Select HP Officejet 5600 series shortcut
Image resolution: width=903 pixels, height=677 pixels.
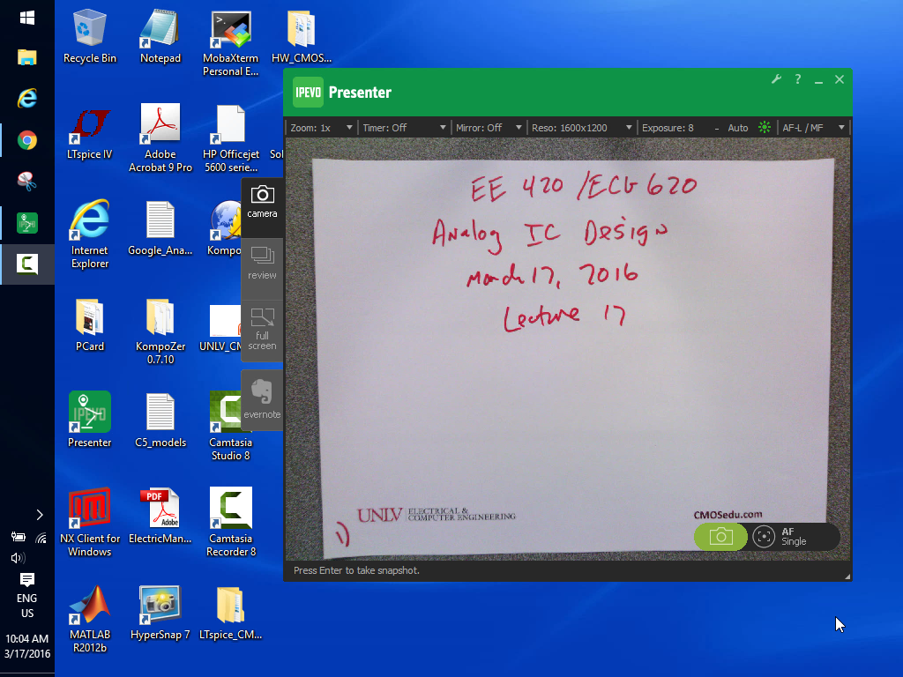pos(230,138)
